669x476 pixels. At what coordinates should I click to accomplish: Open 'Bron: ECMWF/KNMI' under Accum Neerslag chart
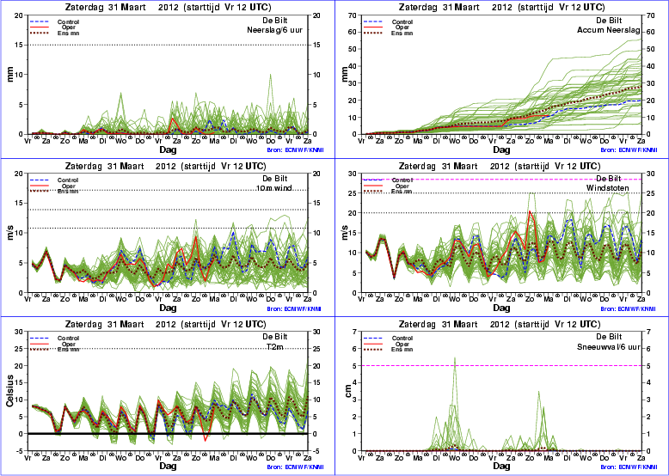(x=629, y=150)
